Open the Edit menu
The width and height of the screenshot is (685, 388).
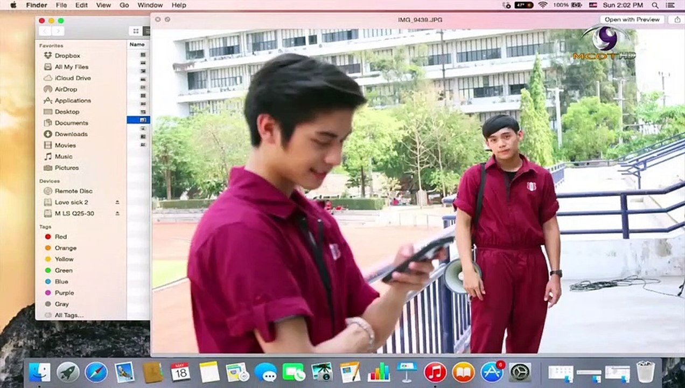(81, 5)
